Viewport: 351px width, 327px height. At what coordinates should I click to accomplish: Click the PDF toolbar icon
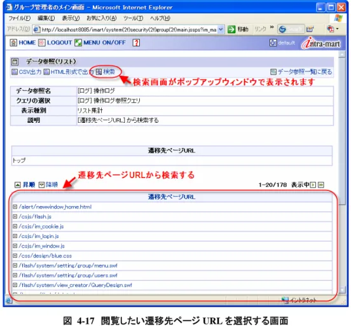[x=330, y=29]
